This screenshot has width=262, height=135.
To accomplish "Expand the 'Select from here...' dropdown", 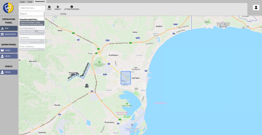I will click(32, 8).
